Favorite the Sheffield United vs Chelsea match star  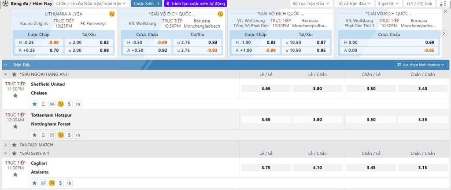[15, 95]
